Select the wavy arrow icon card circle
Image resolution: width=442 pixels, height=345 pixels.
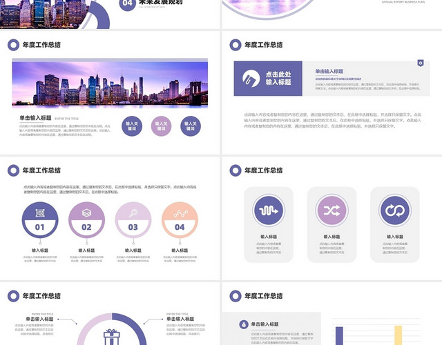(x=269, y=210)
